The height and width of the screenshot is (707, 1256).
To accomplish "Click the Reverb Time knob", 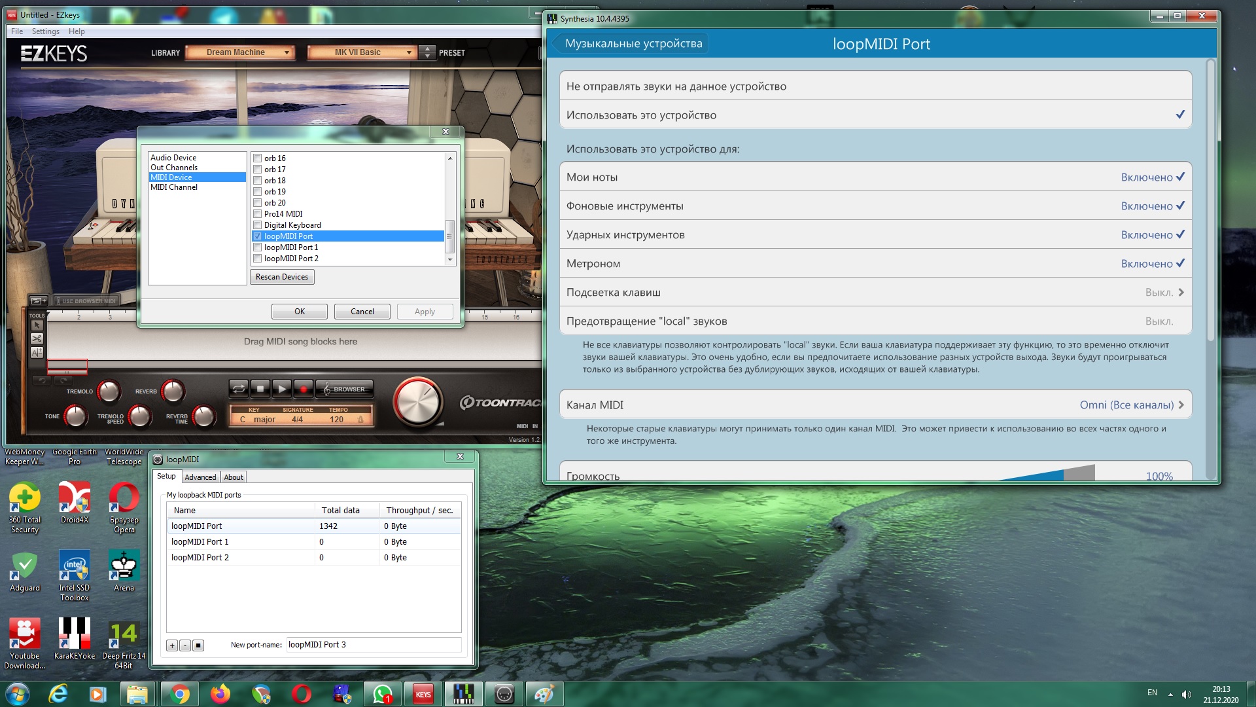I will tap(204, 416).
